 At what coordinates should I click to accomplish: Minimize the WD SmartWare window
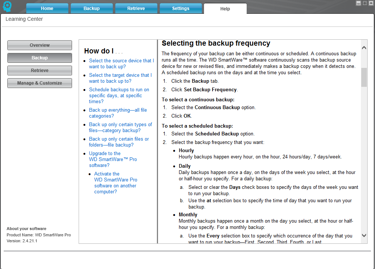[359, 3]
